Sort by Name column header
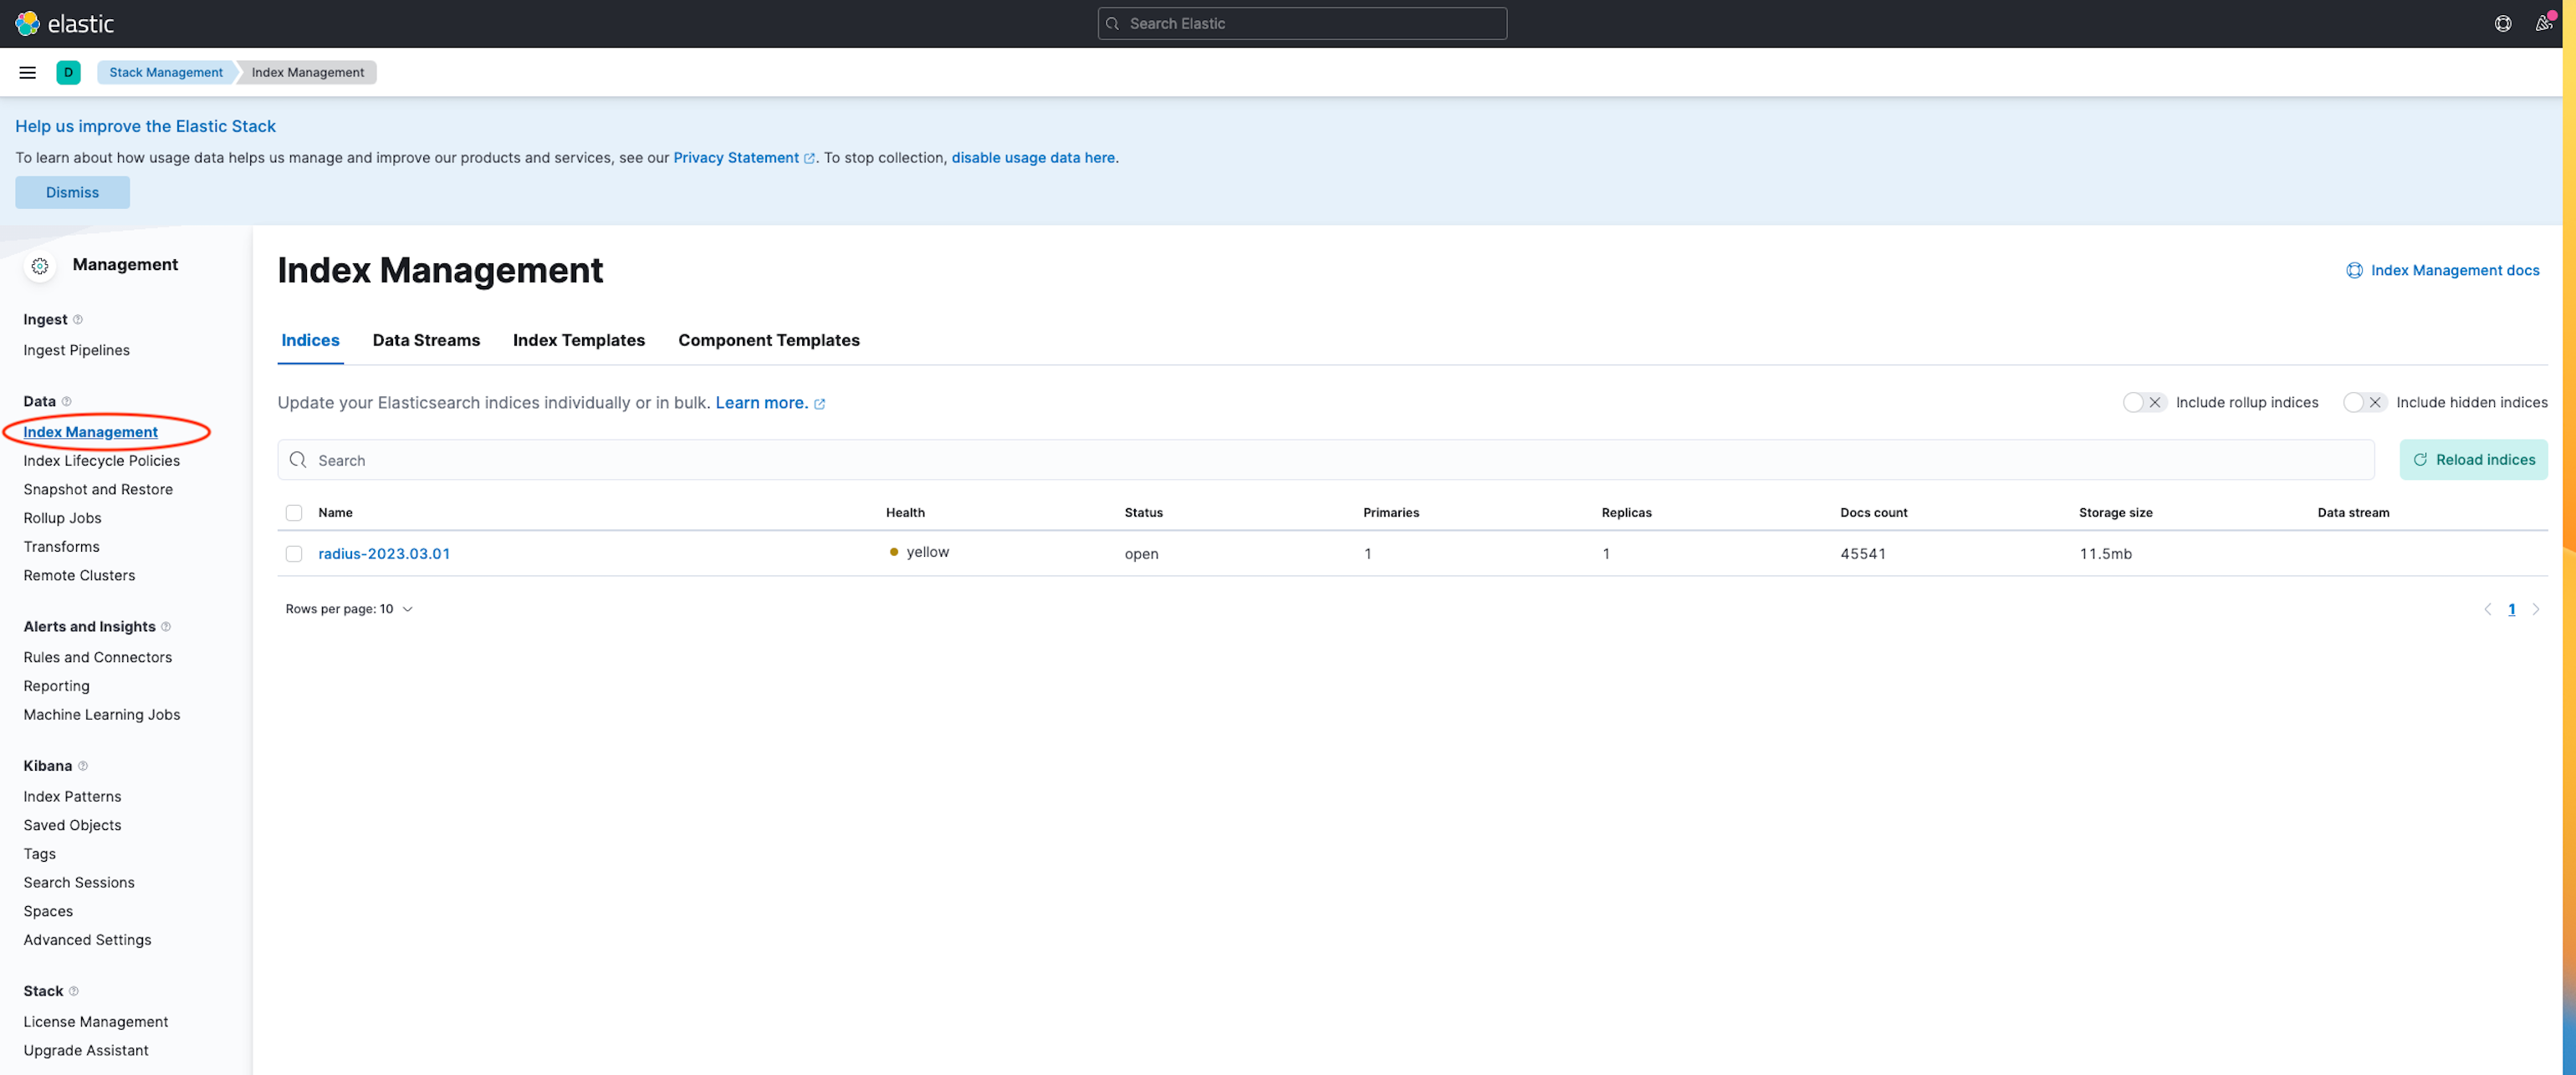This screenshot has height=1075, width=2576. 335,512
